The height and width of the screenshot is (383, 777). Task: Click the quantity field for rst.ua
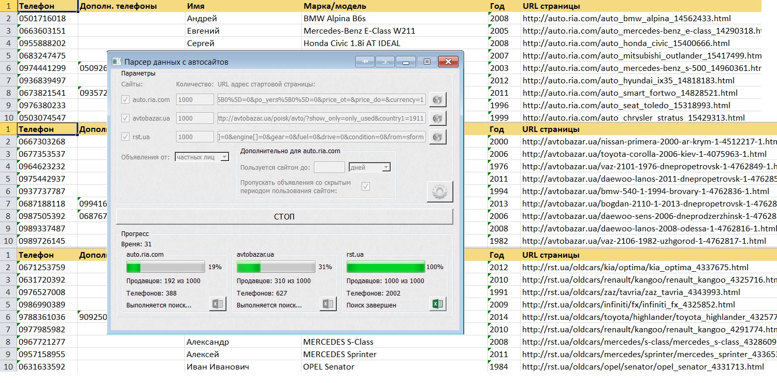coord(195,137)
